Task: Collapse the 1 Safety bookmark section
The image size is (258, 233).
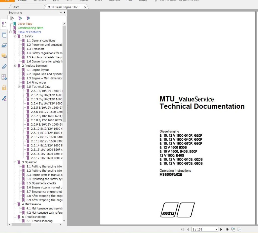Action: 16,36
